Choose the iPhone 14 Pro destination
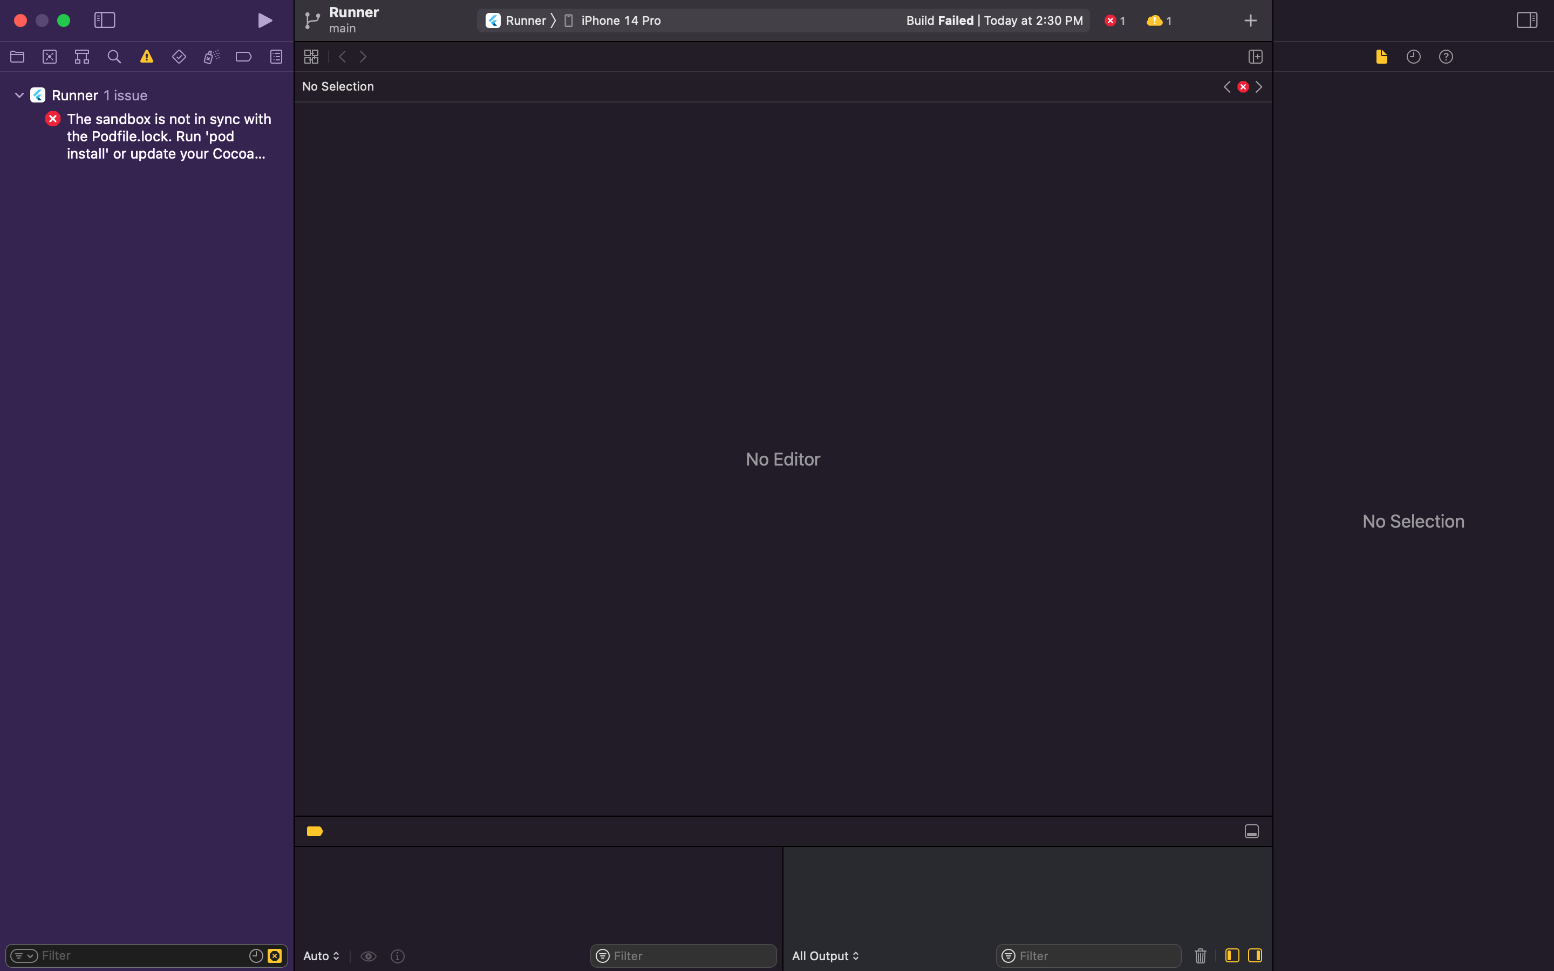Viewport: 1554px width, 971px height. [612, 20]
